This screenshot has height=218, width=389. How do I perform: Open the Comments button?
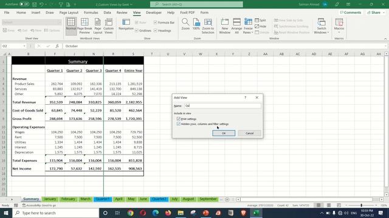(350, 12)
